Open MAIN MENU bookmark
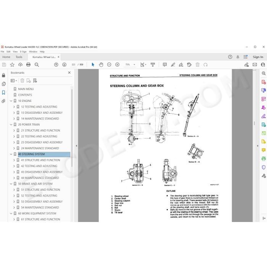Screen dimensions: 267x267 pos(26,89)
